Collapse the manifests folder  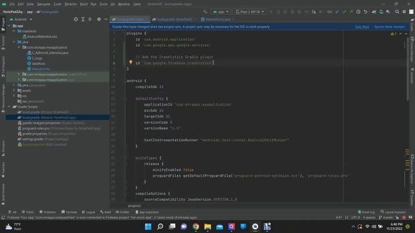pyautogui.click(x=14, y=31)
